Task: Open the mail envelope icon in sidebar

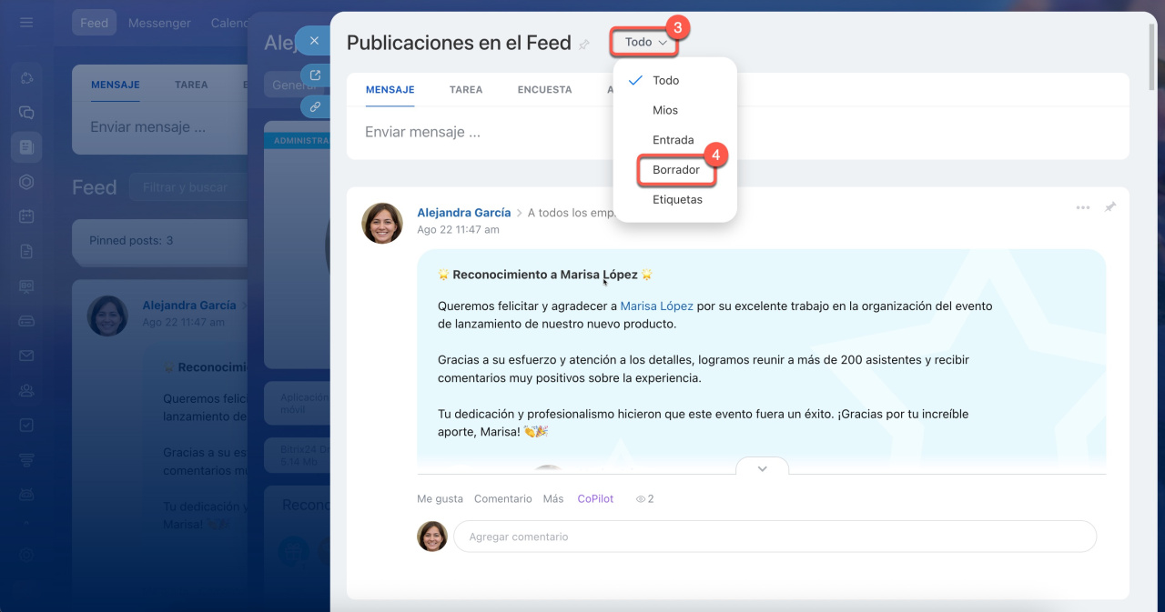Action: [26, 356]
